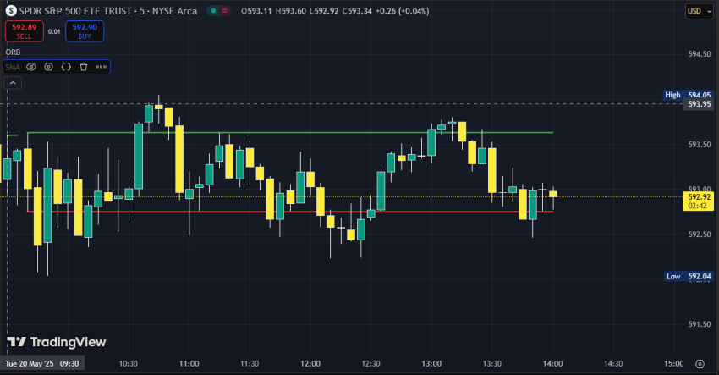Click the 11:30 time axis label
This screenshot has height=375, width=719.
click(x=250, y=364)
